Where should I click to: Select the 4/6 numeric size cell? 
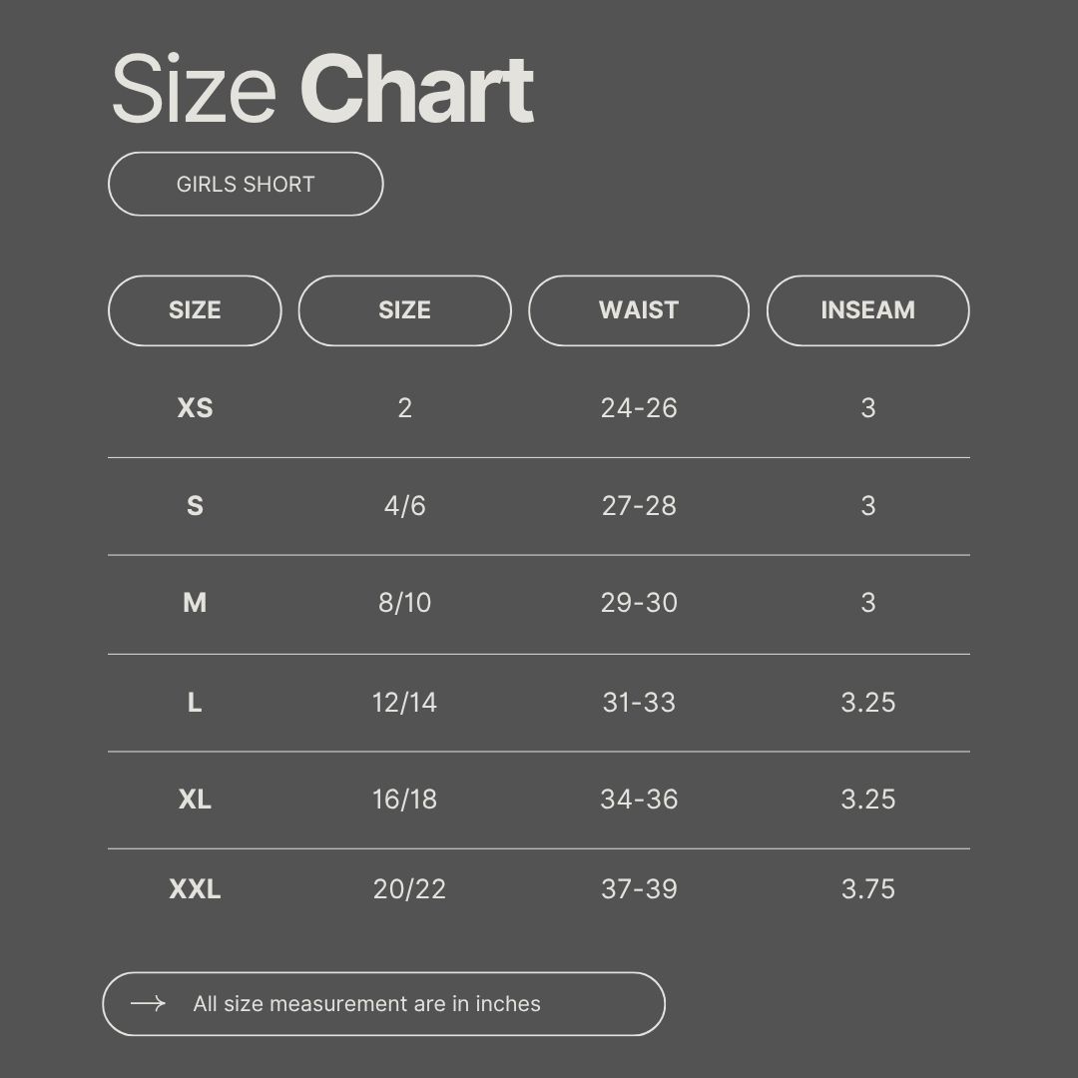point(404,506)
